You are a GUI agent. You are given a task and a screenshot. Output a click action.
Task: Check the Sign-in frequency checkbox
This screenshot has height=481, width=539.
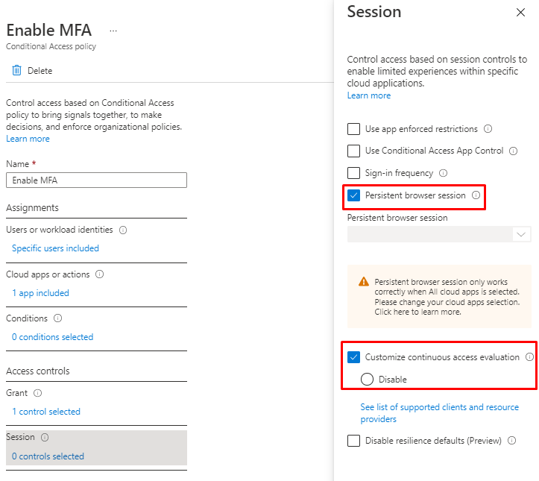click(354, 173)
